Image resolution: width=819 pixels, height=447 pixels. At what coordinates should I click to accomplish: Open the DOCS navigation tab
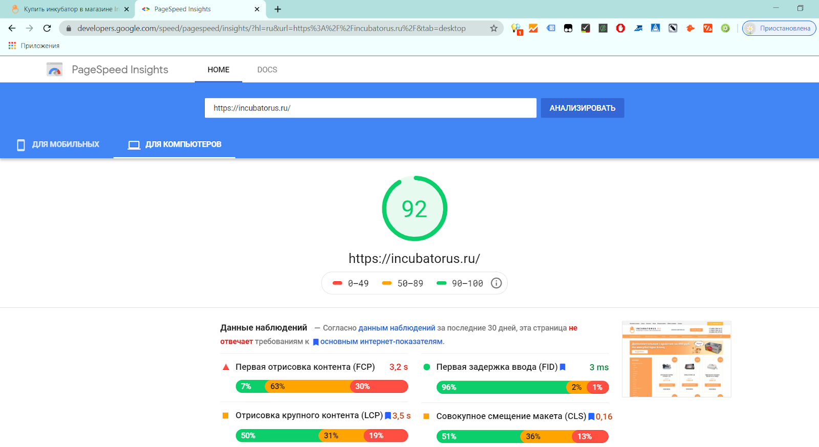(x=267, y=70)
